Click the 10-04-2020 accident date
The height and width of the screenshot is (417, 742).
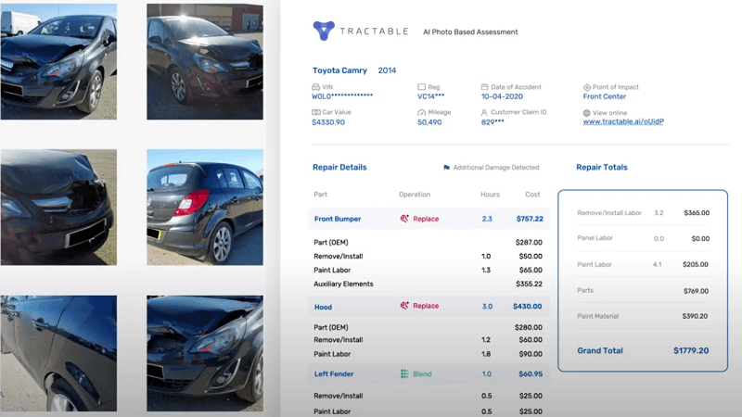tap(502, 96)
